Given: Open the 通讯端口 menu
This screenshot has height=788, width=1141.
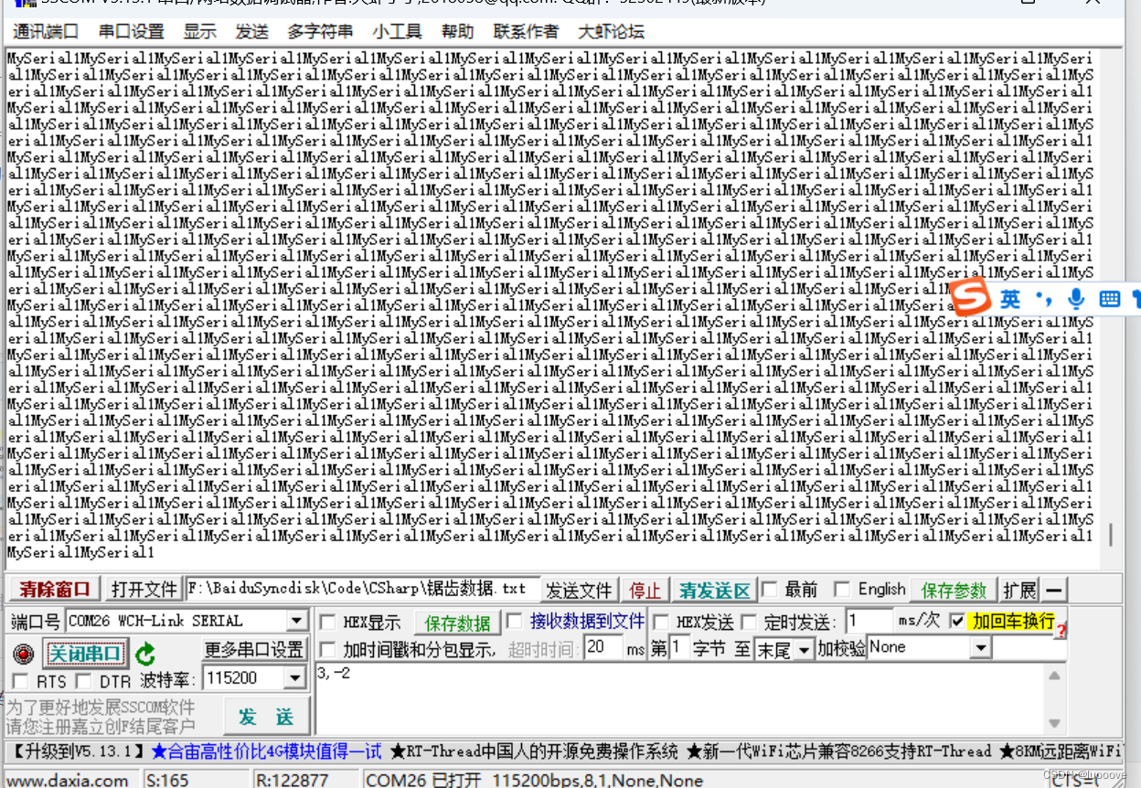Looking at the screenshot, I should [x=46, y=32].
